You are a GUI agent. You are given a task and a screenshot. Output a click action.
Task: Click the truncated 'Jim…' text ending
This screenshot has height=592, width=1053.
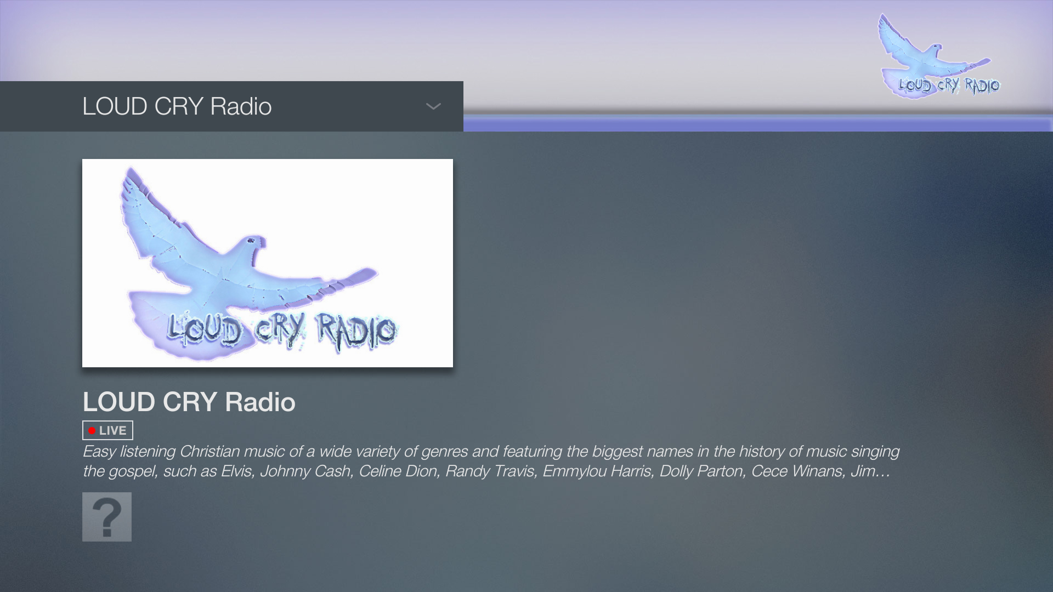click(870, 471)
